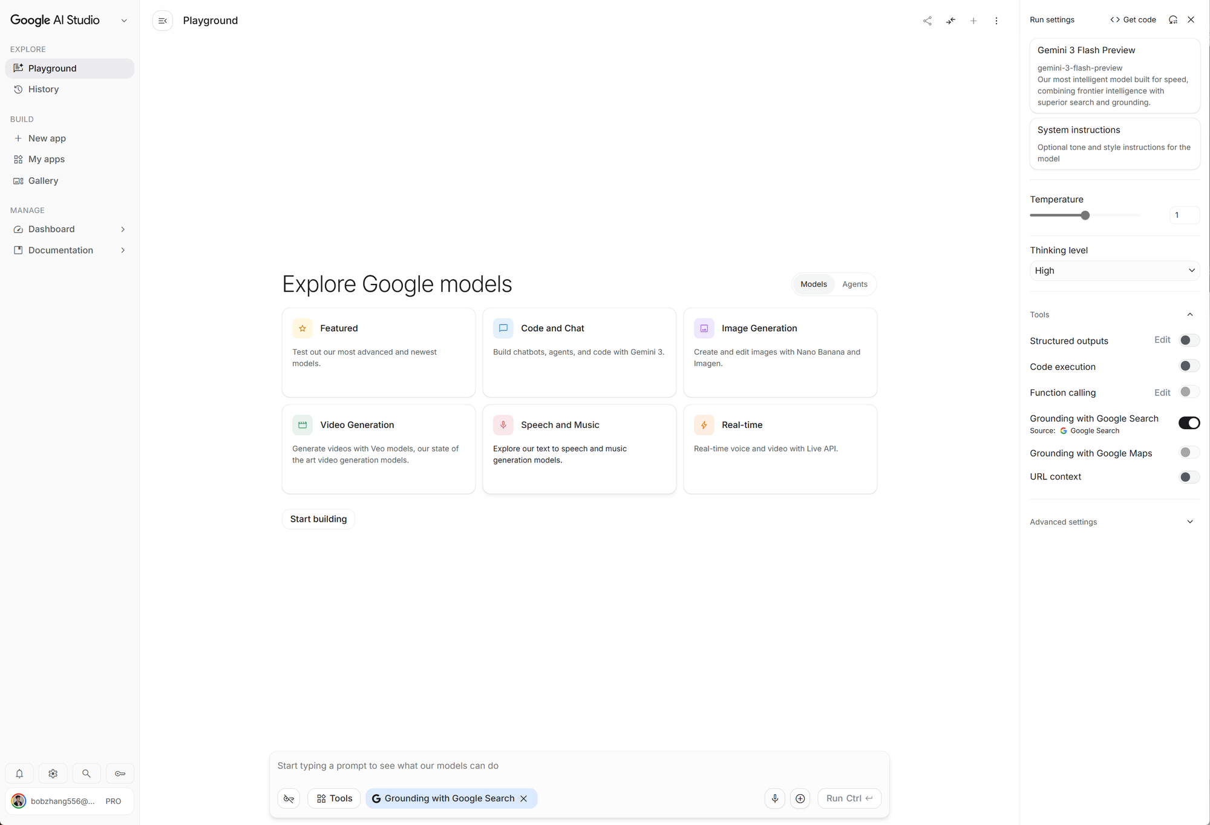1210x825 pixels.
Task: Open the Google AI Studio dropdown arrow
Action: tap(124, 21)
